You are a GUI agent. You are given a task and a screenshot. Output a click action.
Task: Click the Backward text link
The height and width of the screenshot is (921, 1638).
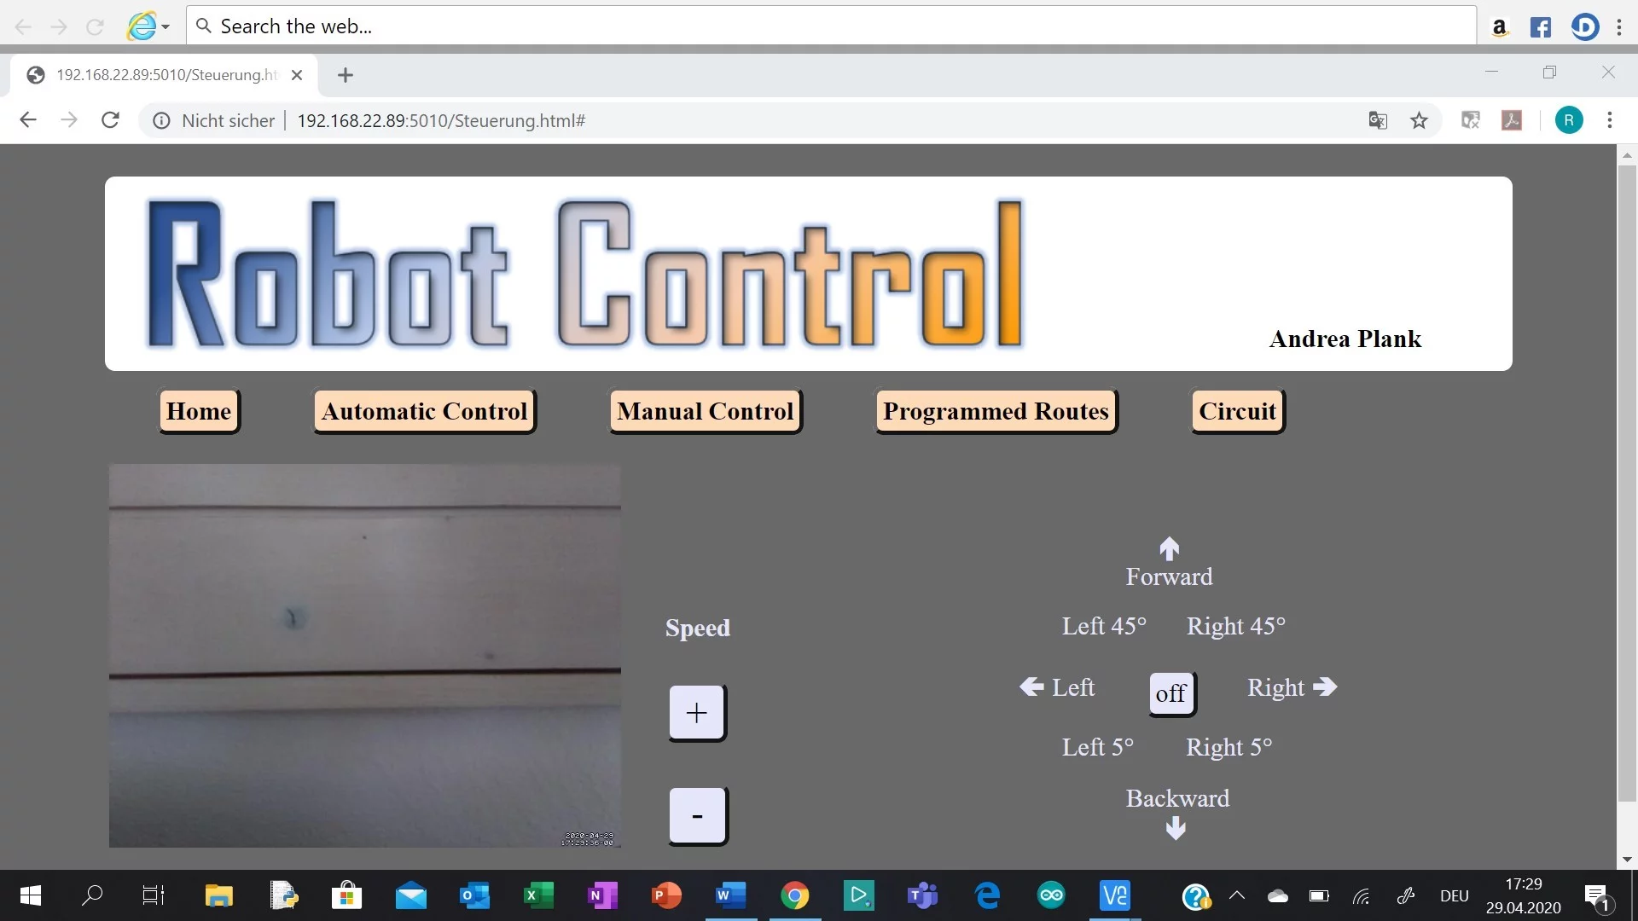[x=1177, y=798]
